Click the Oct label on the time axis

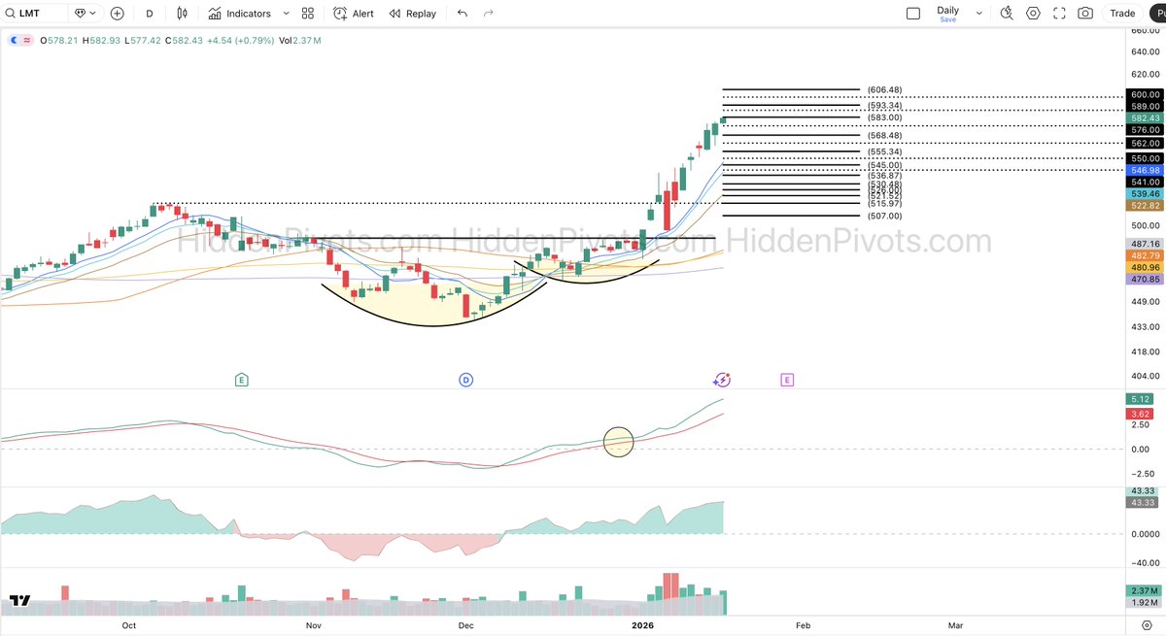pyautogui.click(x=129, y=625)
